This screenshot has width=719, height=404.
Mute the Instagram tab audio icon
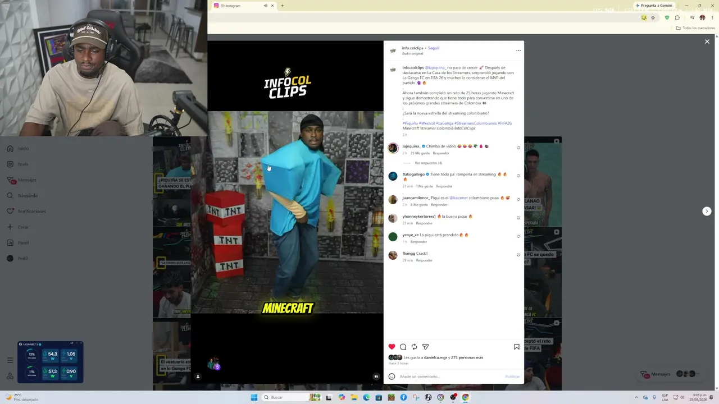click(x=266, y=6)
